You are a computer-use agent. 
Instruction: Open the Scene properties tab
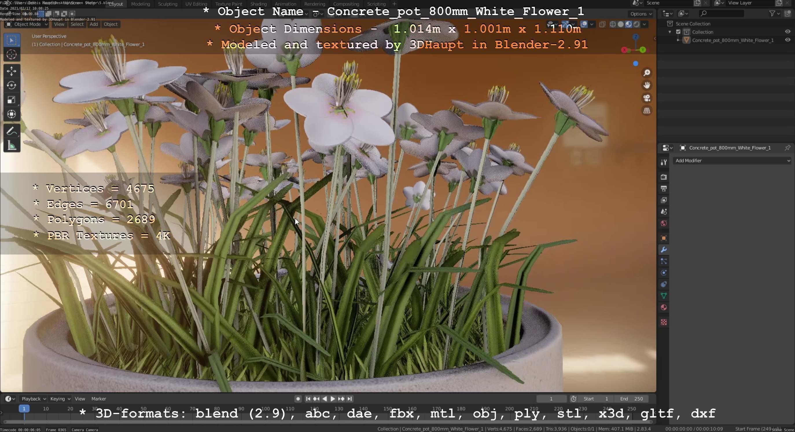coord(664,212)
